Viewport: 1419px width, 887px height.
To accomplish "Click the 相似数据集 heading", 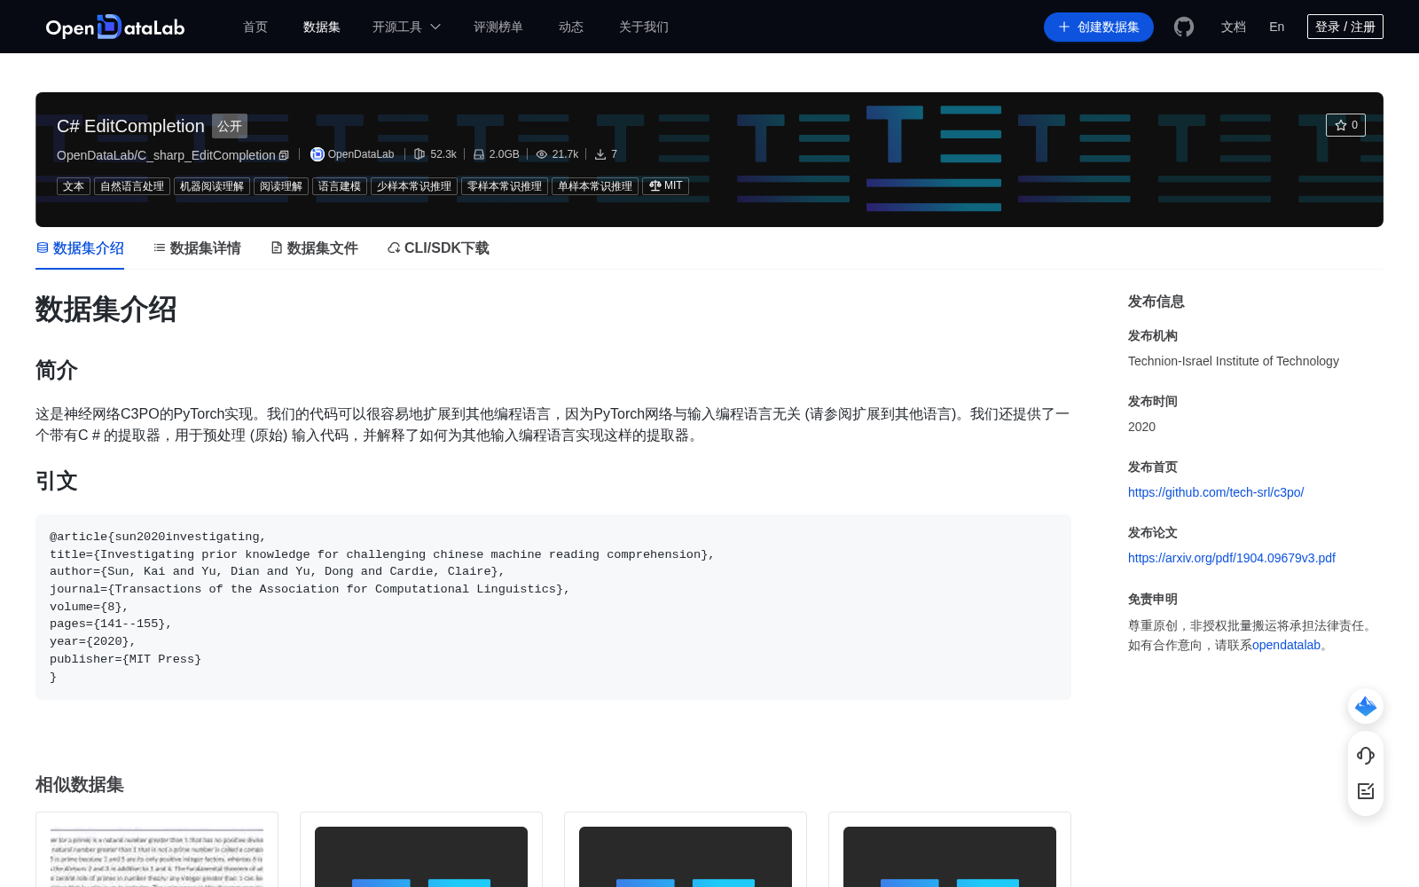I will pyautogui.click(x=80, y=784).
